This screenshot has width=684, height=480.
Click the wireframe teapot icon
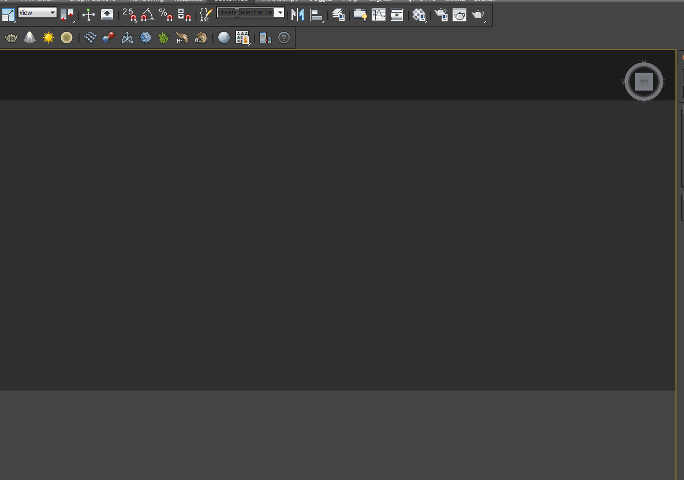(x=12, y=38)
